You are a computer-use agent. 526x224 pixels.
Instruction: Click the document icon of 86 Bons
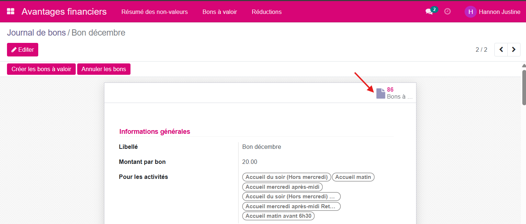(x=380, y=93)
